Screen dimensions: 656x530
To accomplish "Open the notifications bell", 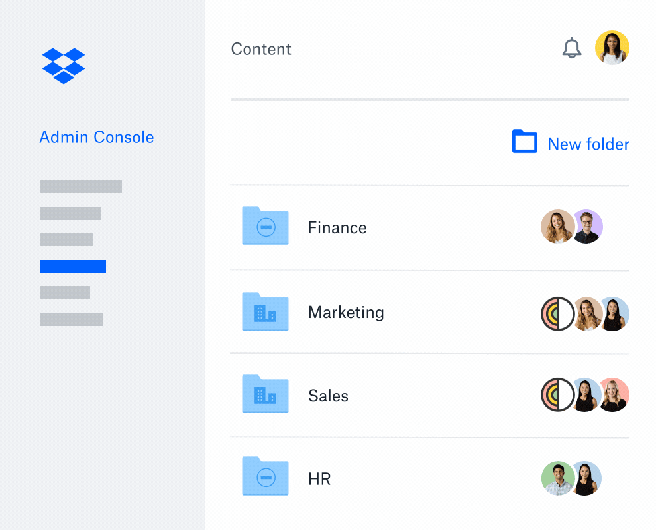I will click(571, 48).
